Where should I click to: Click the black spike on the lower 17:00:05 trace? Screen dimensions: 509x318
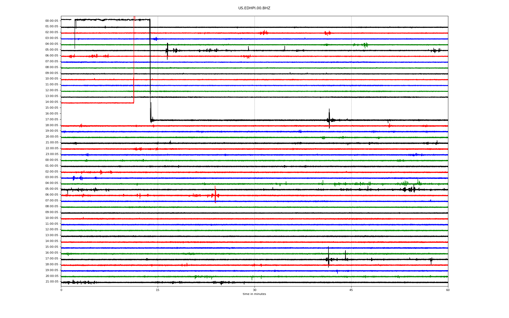328,257
